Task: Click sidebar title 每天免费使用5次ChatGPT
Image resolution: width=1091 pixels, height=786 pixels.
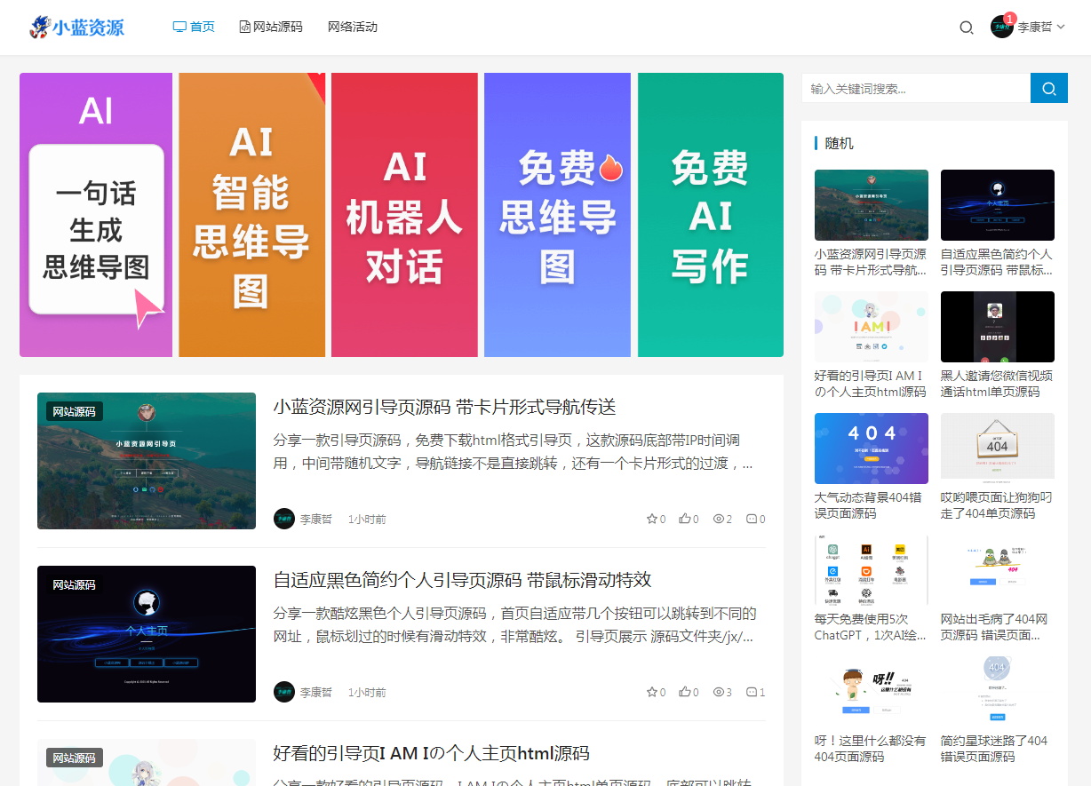Action: point(871,627)
